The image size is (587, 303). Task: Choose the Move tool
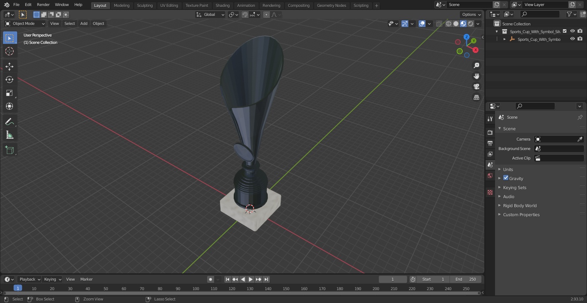click(x=9, y=67)
